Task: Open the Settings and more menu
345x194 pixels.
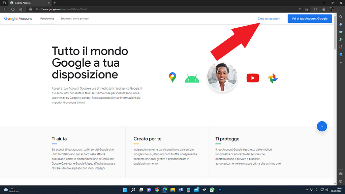Action: 340,9
